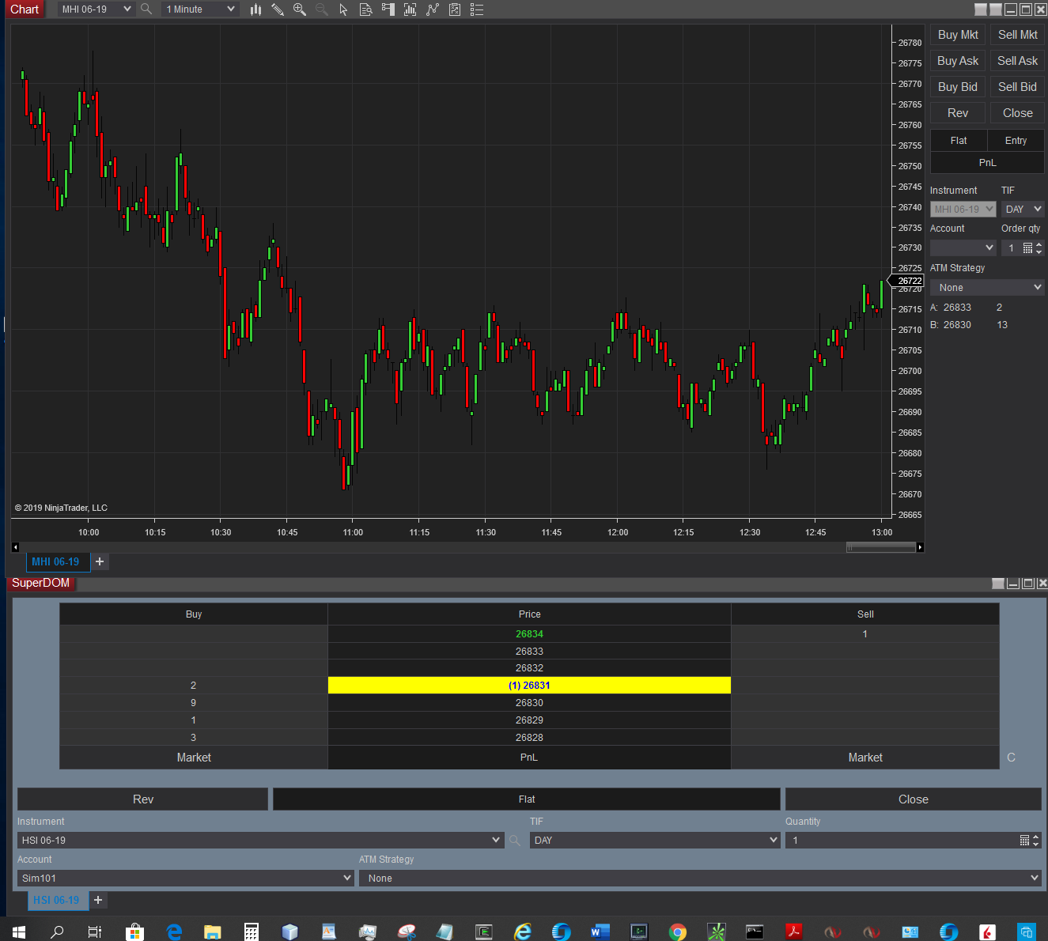Expand the TIF DAY dropdown in SuperDOM

pyautogui.click(x=774, y=841)
